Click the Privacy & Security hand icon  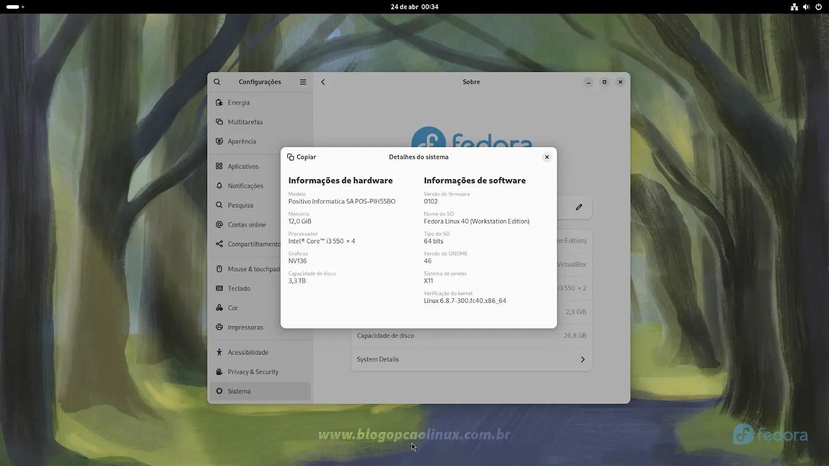click(x=219, y=372)
